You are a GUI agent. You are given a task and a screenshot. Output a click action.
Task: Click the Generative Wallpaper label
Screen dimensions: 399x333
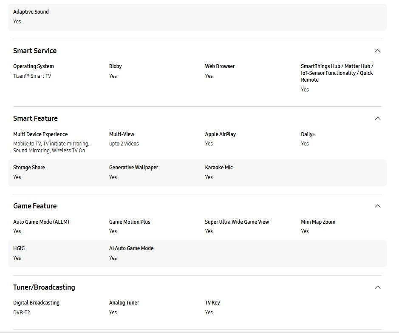[133, 168]
